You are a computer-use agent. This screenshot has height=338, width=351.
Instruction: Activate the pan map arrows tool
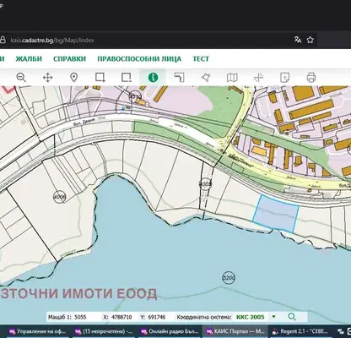point(47,77)
